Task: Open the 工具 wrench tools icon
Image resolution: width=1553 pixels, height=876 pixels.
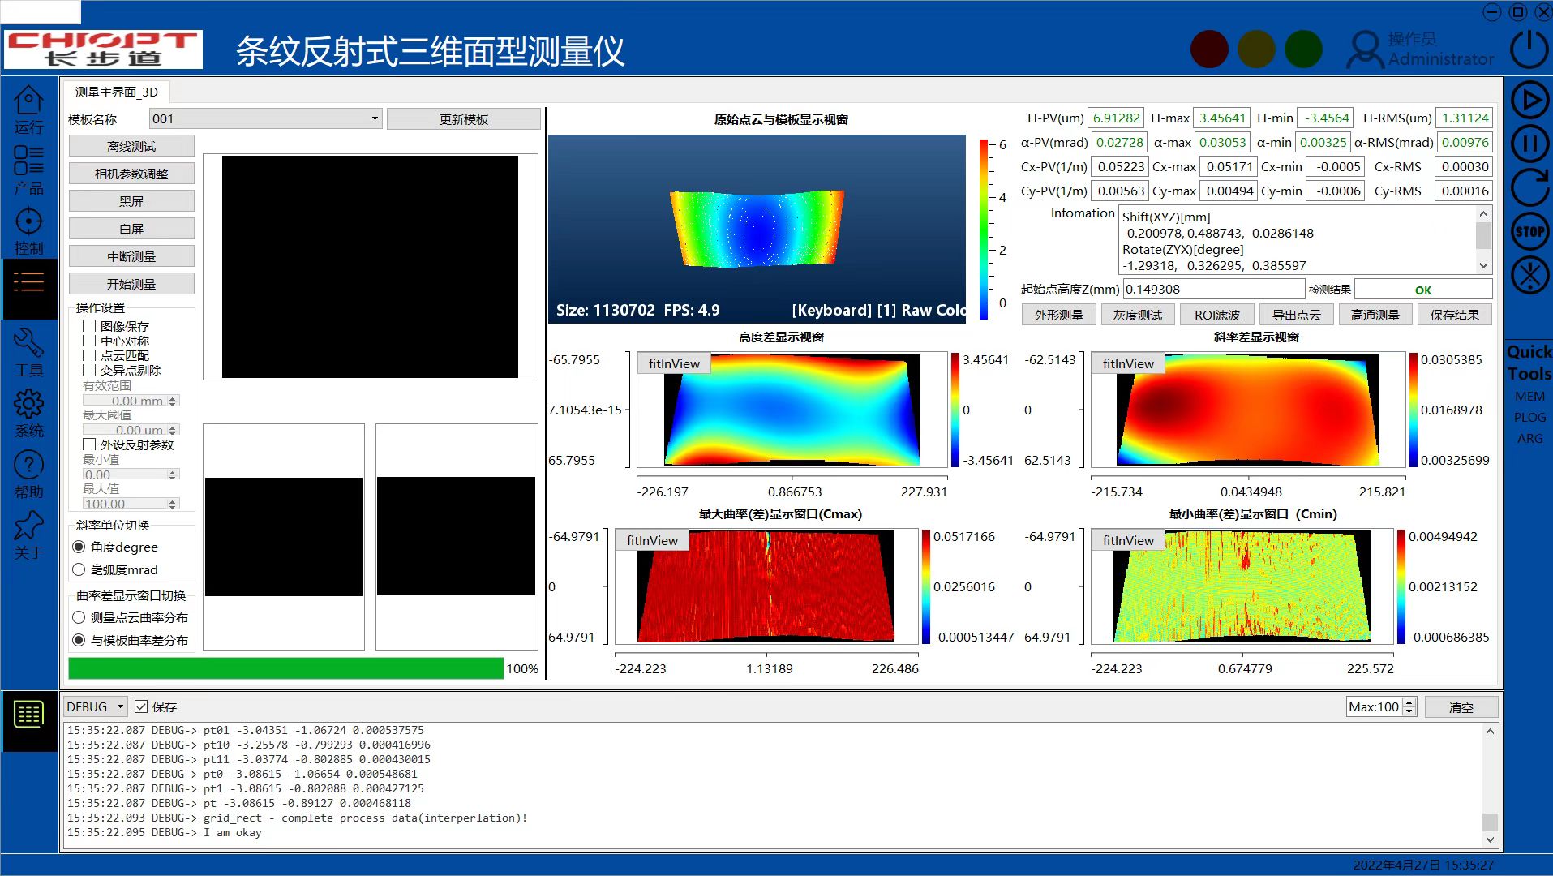Action: pos(28,343)
